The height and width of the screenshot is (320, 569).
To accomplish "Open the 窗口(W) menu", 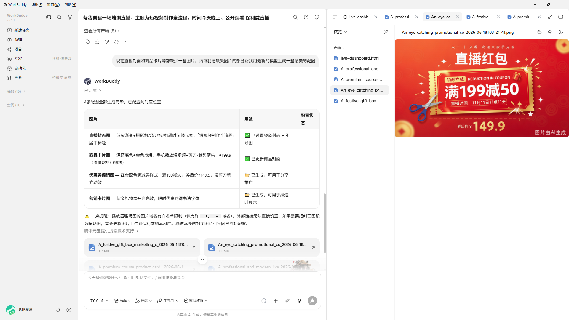I will (x=53, y=4).
